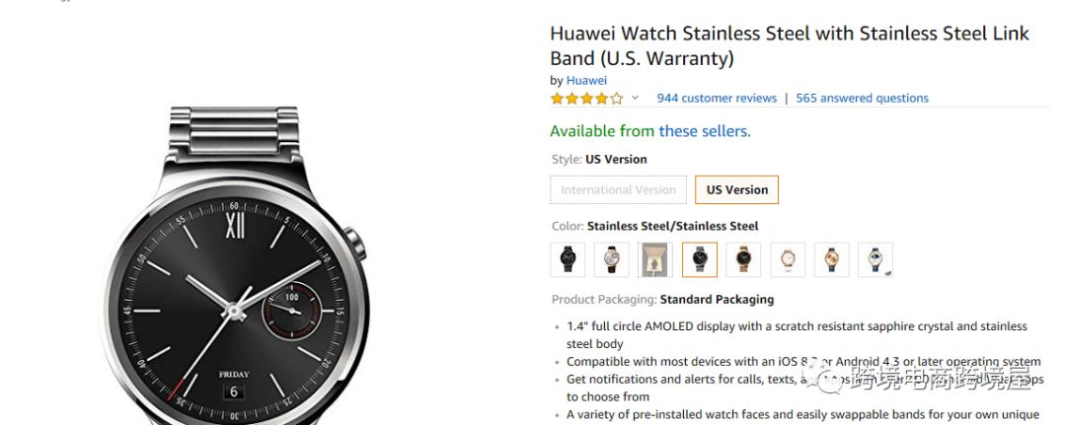Pick the gold face blue band swatch

point(831,259)
